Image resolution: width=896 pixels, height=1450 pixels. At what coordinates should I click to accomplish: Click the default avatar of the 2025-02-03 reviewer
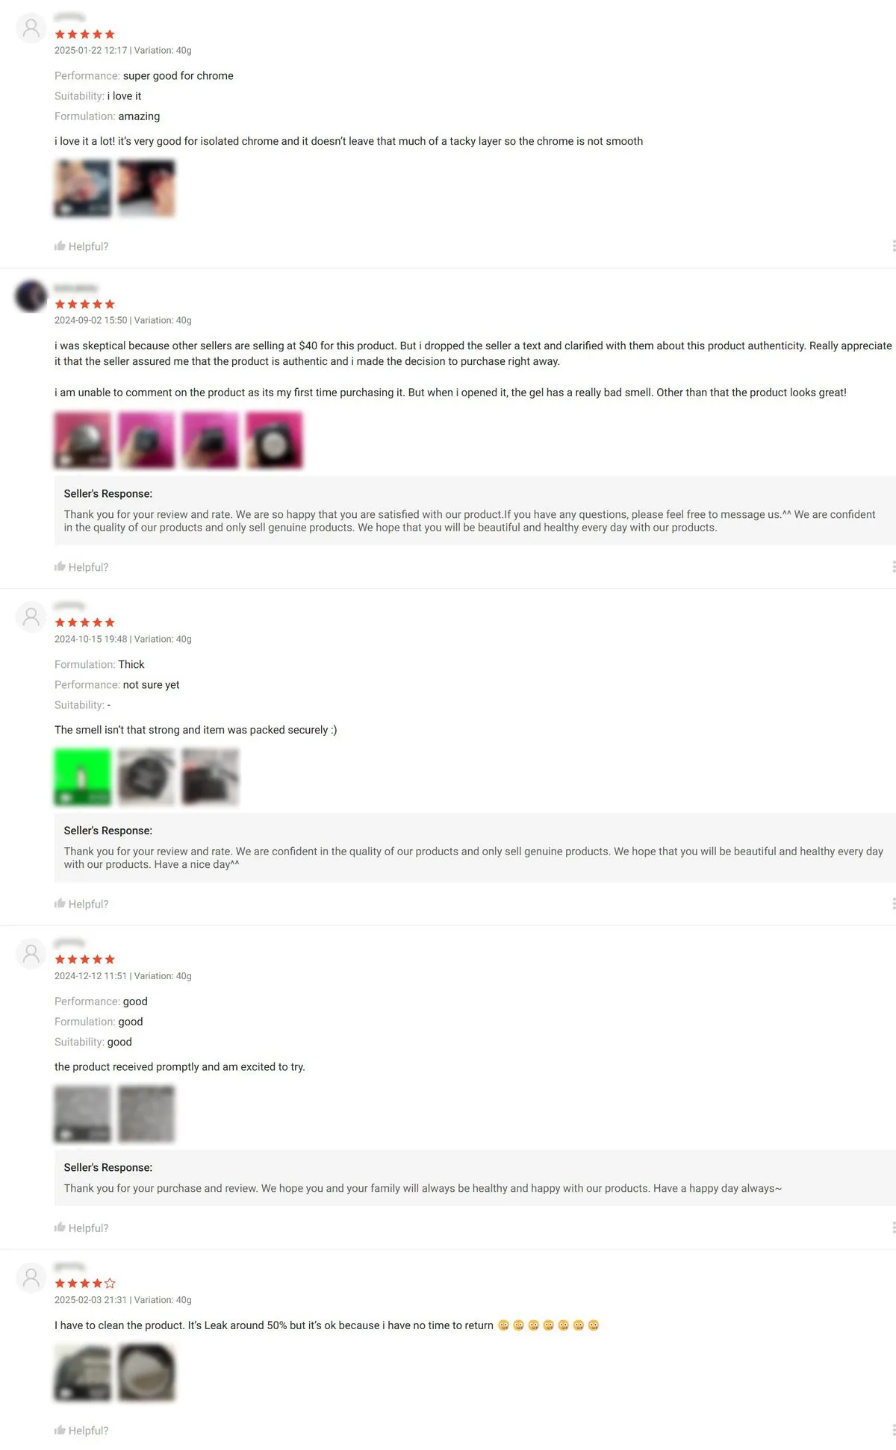point(31,1278)
